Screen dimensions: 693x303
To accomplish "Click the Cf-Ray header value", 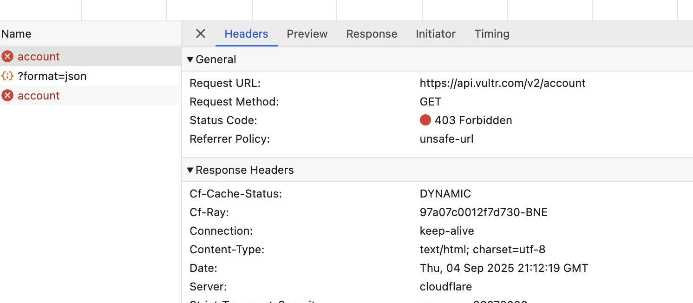I will (x=483, y=212).
